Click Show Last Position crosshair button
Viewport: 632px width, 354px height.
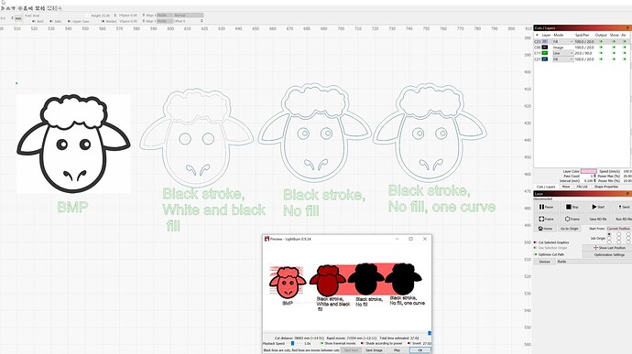pos(608,248)
